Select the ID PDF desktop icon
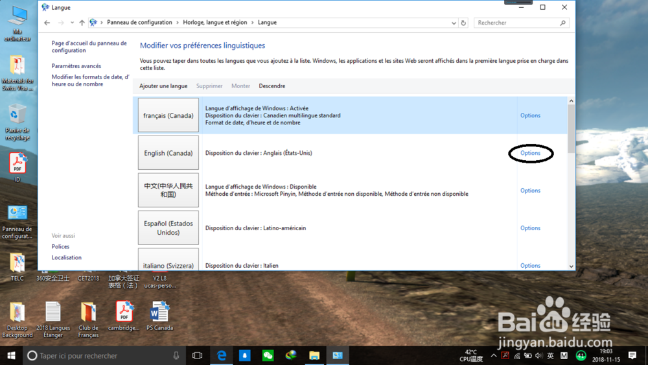This screenshot has height=365, width=648. click(17, 167)
